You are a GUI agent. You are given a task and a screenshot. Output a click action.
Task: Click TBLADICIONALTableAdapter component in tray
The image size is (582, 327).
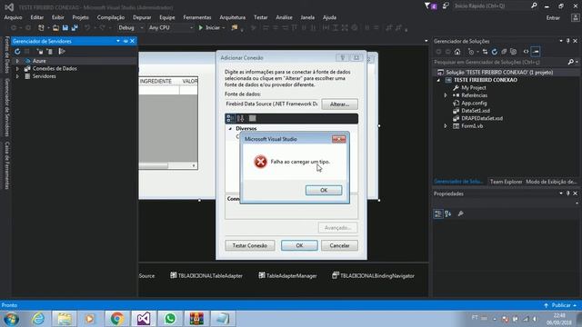[x=206, y=275]
